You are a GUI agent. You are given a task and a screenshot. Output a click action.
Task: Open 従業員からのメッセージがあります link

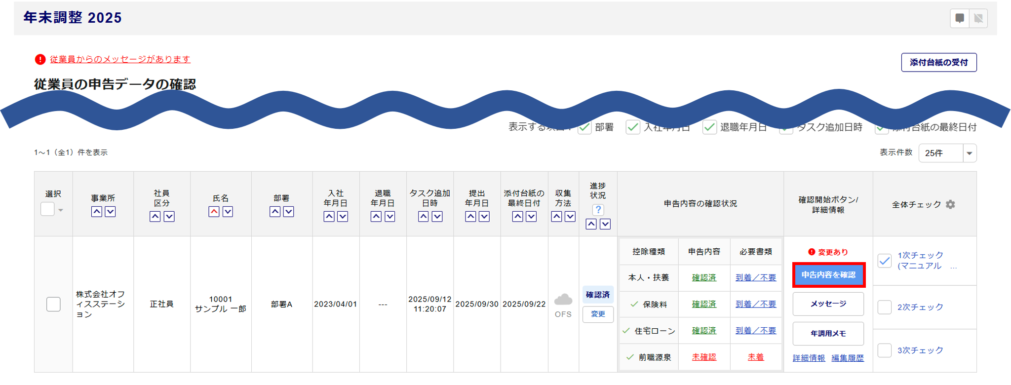point(119,59)
